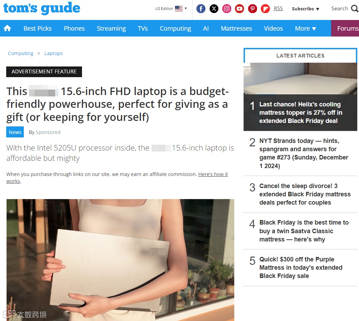Open the Mattresses nav item

click(236, 28)
